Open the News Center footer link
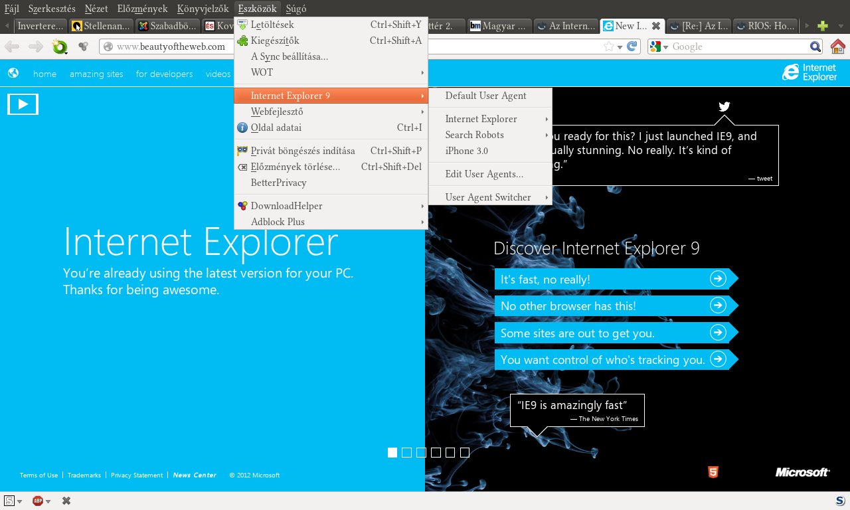 click(195, 475)
